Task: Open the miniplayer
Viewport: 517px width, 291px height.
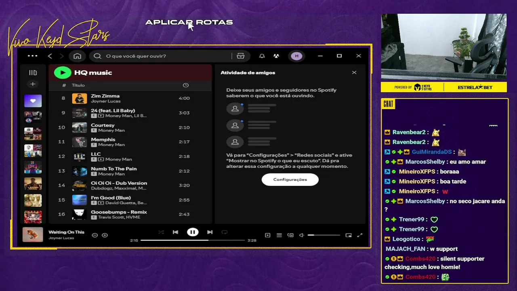Action: 349,235
